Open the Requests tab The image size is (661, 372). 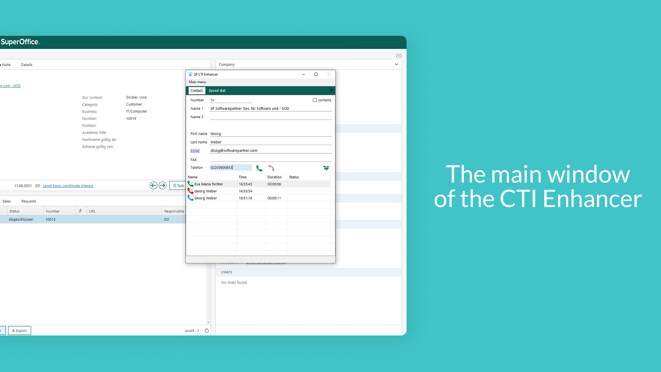point(29,201)
